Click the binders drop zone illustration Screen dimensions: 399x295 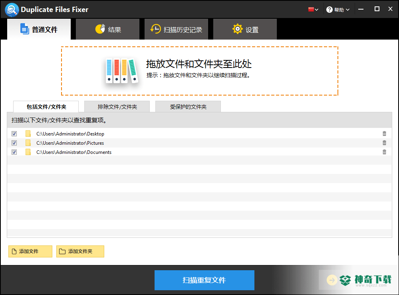tap(122, 71)
